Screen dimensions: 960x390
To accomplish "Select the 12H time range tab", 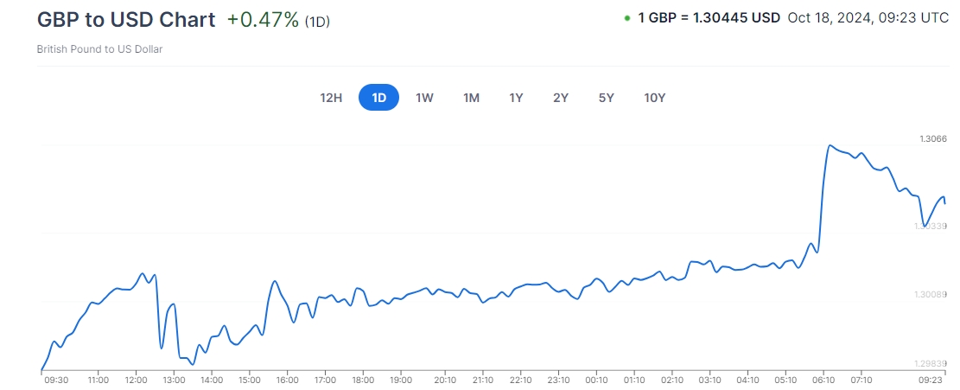I will [x=331, y=98].
